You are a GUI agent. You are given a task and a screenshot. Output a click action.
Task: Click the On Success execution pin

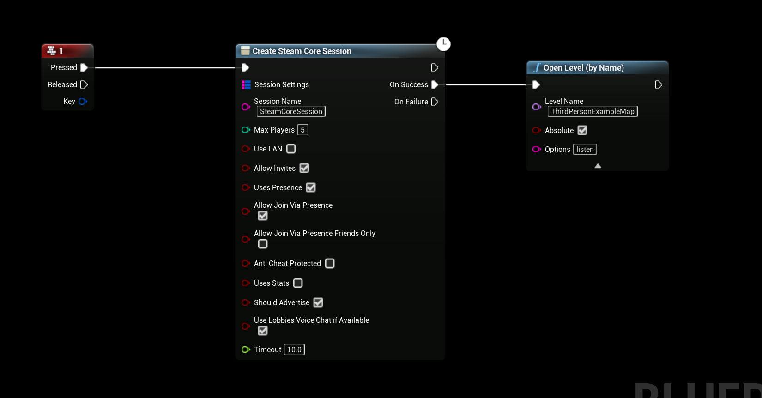click(x=435, y=85)
